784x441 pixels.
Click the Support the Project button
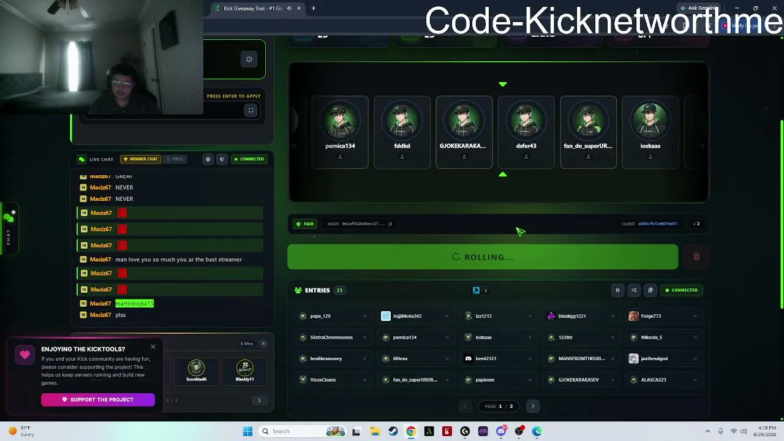(98, 400)
